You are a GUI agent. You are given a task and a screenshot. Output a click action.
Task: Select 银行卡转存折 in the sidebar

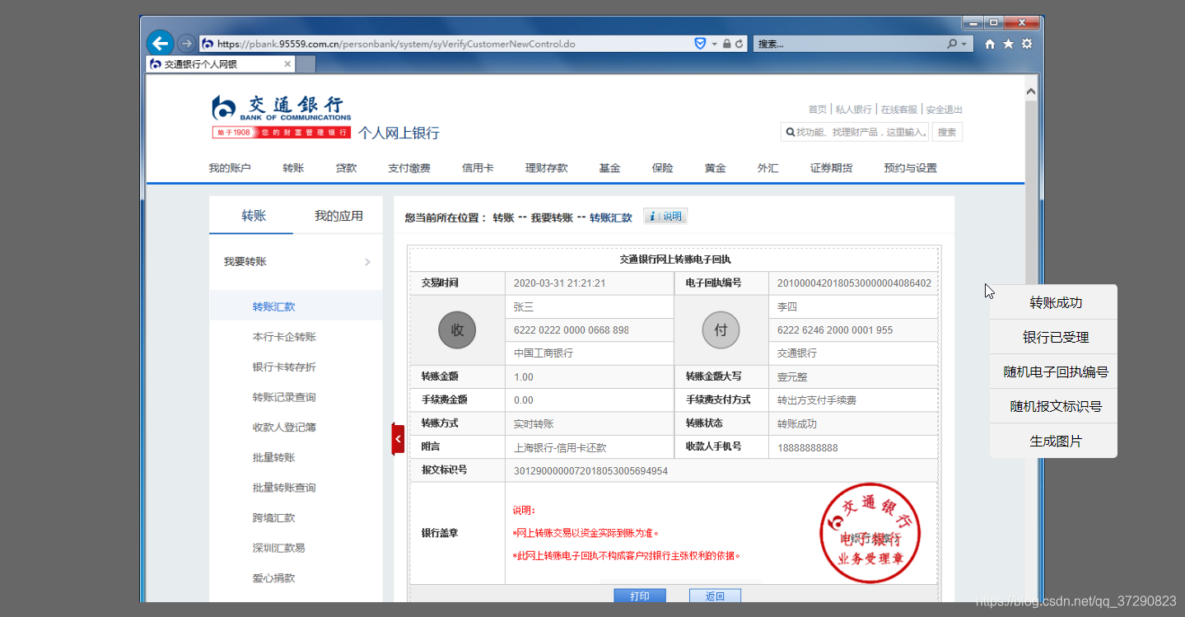(284, 367)
